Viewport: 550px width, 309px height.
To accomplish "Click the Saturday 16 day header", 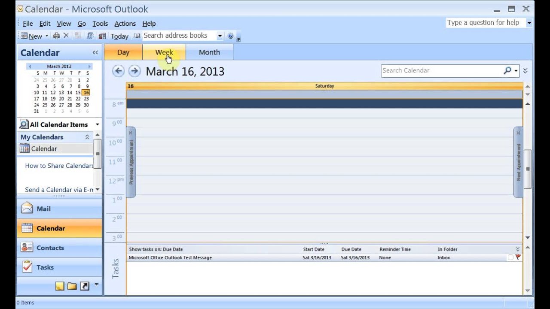I will tap(324, 86).
